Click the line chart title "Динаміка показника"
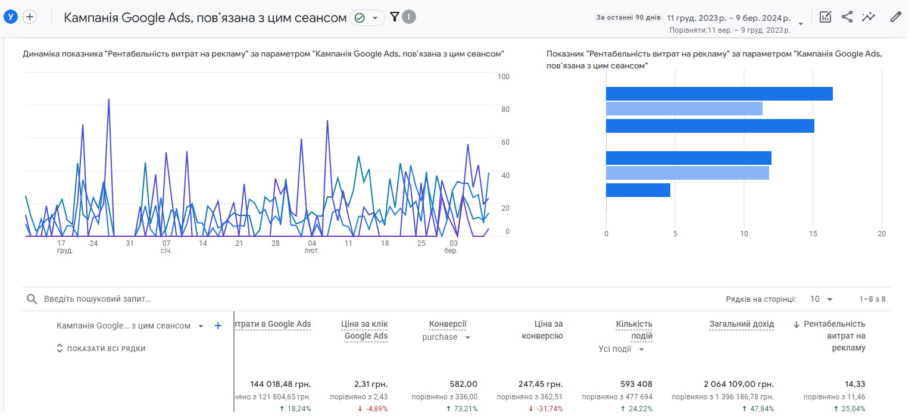This screenshot has width=909, height=416. [264, 54]
